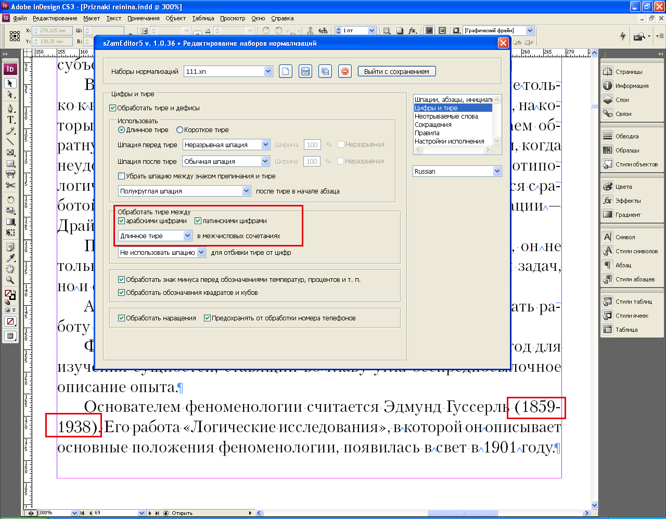
Task: Click the Apply None color swatch
Action: [10, 322]
